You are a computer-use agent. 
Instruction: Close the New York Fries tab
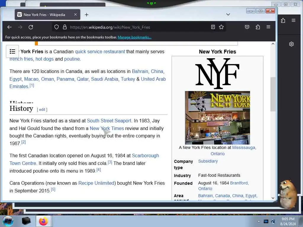(x=75, y=15)
